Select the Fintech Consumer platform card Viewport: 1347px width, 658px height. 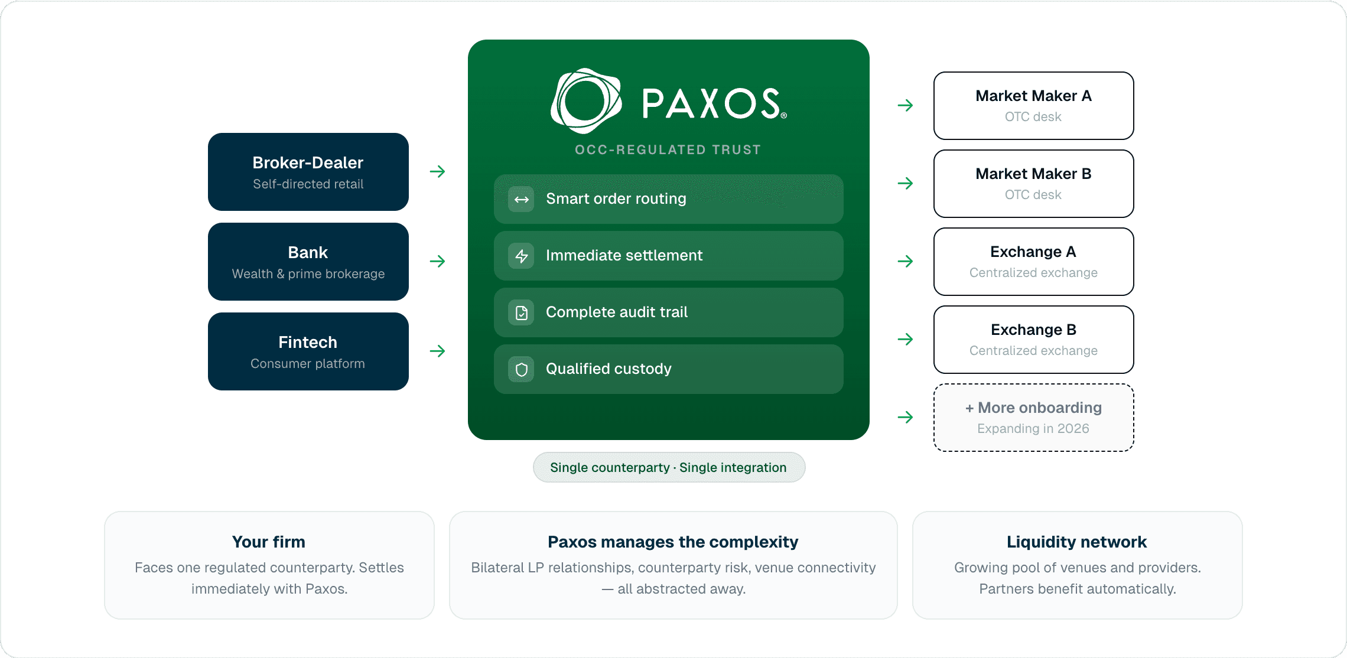[308, 351]
